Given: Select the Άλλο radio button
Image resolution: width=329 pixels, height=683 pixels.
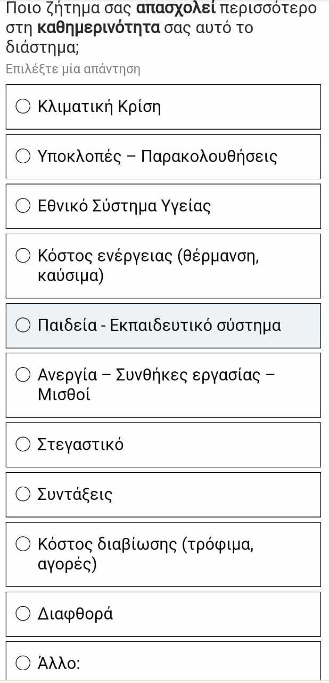Looking at the screenshot, I should [23, 664].
